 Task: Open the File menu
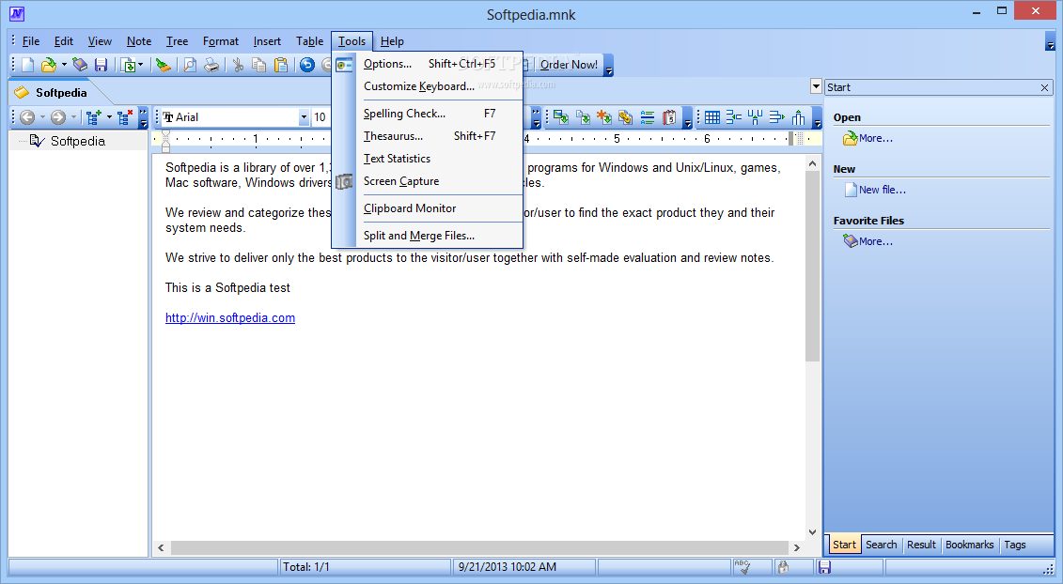(30, 41)
